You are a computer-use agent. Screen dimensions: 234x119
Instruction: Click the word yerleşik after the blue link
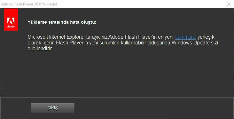tap(206, 37)
